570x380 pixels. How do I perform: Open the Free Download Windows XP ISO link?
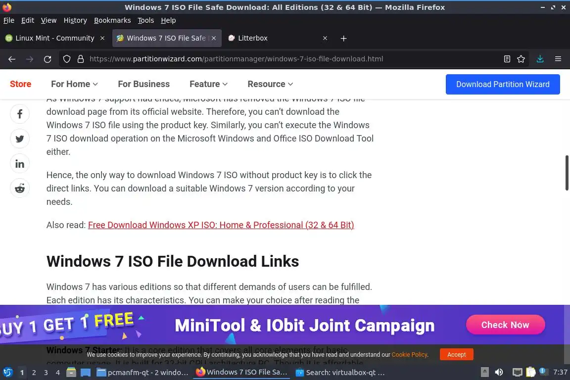tap(221, 225)
